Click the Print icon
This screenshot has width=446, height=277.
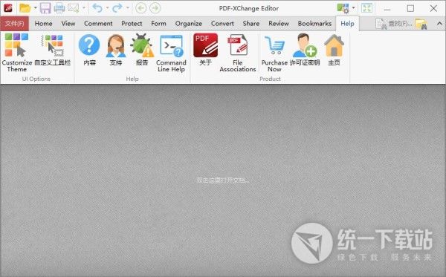[x=59, y=8]
